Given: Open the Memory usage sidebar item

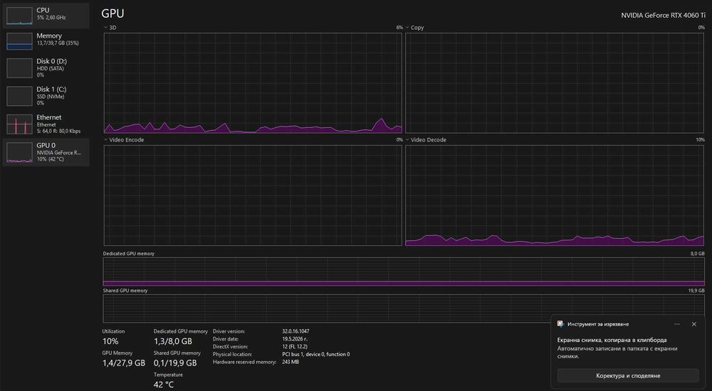Looking at the screenshot, I should (46, 41).
